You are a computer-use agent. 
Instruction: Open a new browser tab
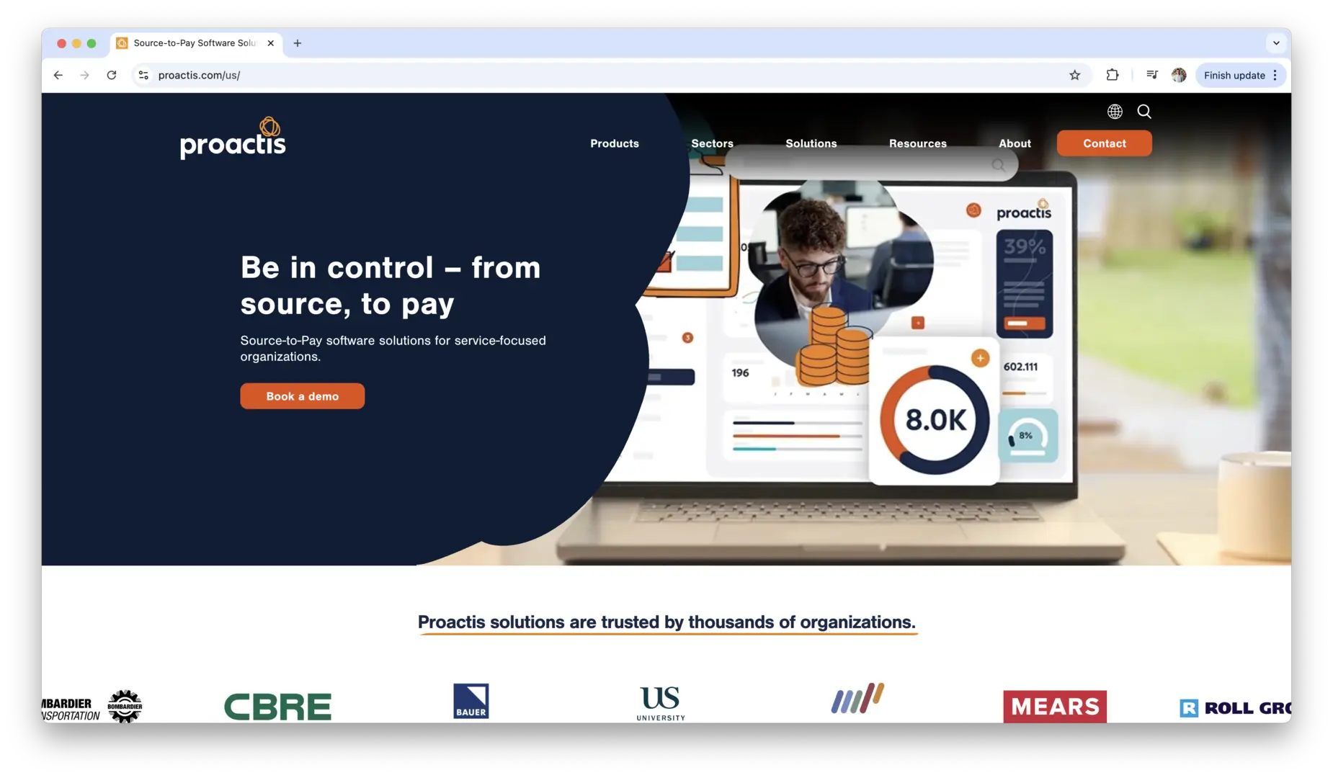click(298, 43)
